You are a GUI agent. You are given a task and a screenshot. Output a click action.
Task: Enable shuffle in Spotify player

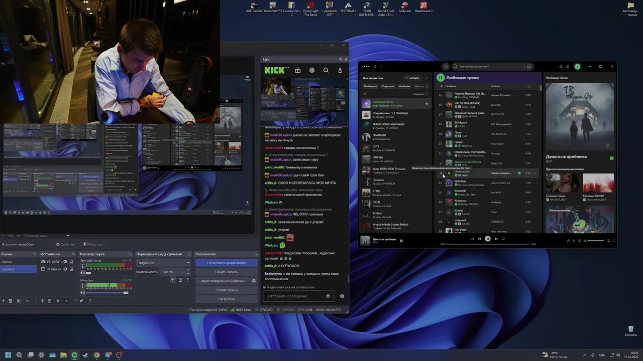coord(472,239)
